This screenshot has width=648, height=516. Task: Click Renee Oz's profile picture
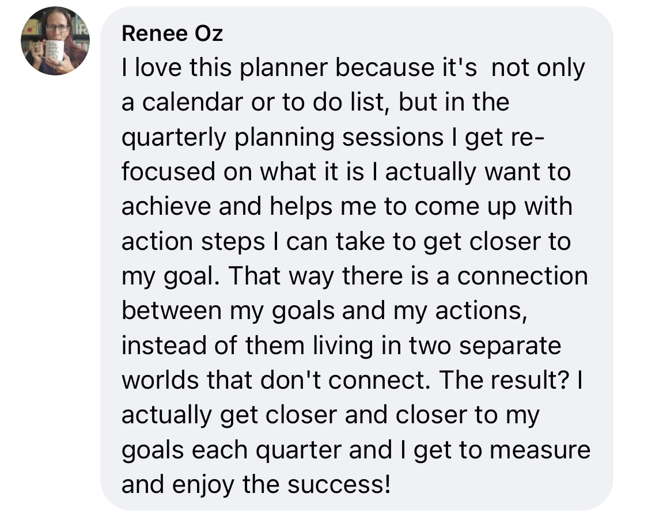(x=55, y=41)
